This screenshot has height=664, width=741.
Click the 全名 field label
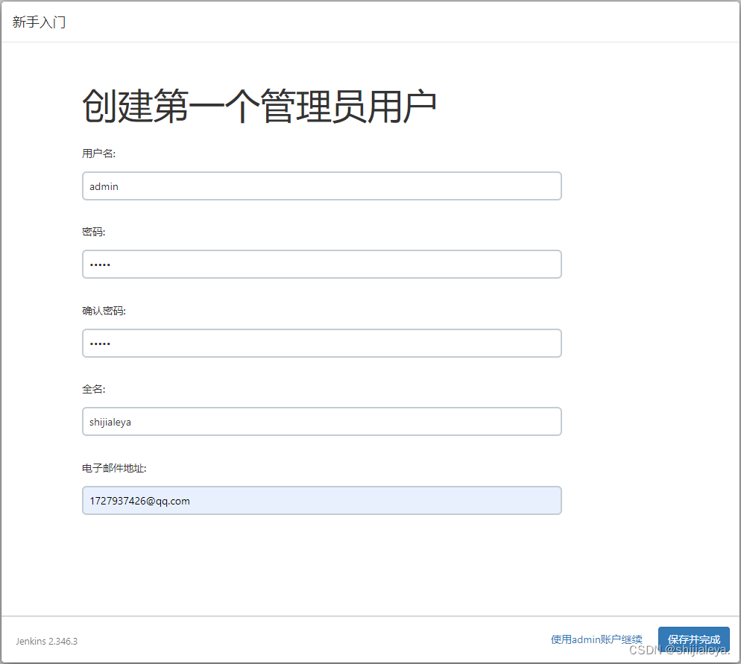coord(92,389)
